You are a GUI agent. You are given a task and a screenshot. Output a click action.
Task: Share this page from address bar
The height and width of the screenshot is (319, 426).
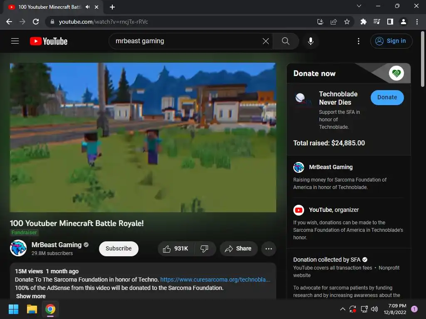click(334, 22)
